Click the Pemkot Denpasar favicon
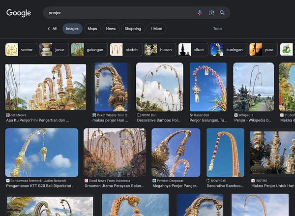This screenshot has height=216, width=295. [154, 181]
